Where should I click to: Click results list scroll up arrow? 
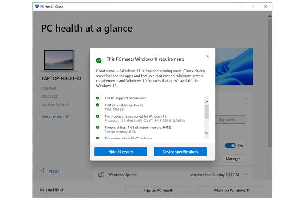click(207, 101)
